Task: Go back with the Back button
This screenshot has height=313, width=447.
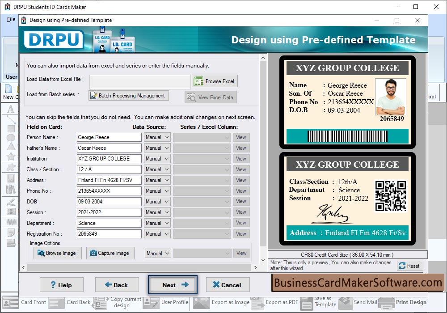Action: 117,284
